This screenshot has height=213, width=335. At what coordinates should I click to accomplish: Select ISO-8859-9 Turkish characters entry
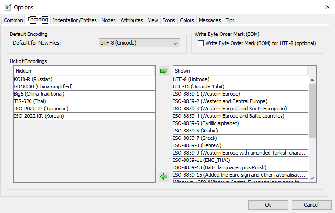pos(240,153)
